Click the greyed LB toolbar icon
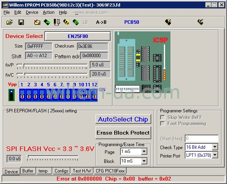Image resolution: width=227 pixels, height=184 pixels. click(85, 22)
